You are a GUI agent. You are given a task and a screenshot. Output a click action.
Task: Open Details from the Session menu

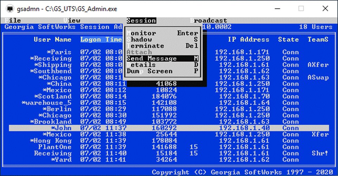point(162,65)
